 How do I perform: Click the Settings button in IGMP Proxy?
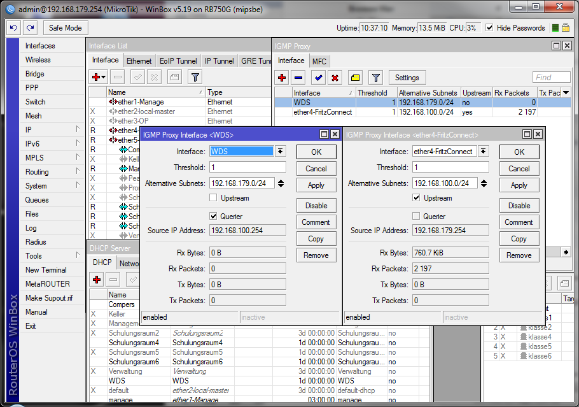407,78
